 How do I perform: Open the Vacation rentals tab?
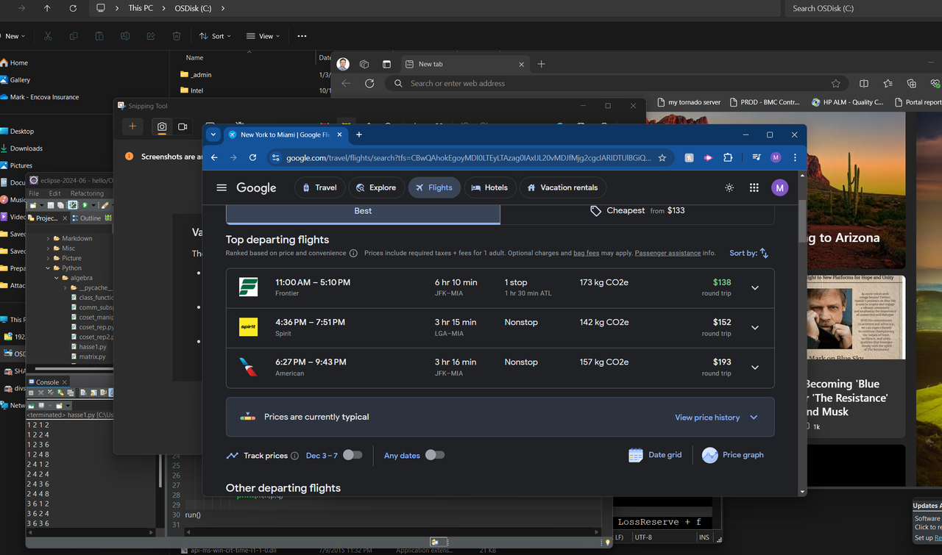tap(563, 187)
